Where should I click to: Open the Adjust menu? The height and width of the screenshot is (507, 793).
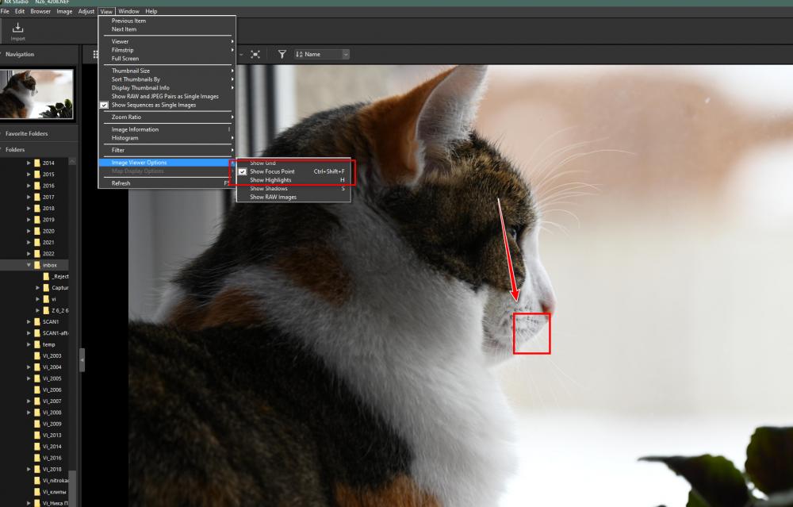coord(86,11)
